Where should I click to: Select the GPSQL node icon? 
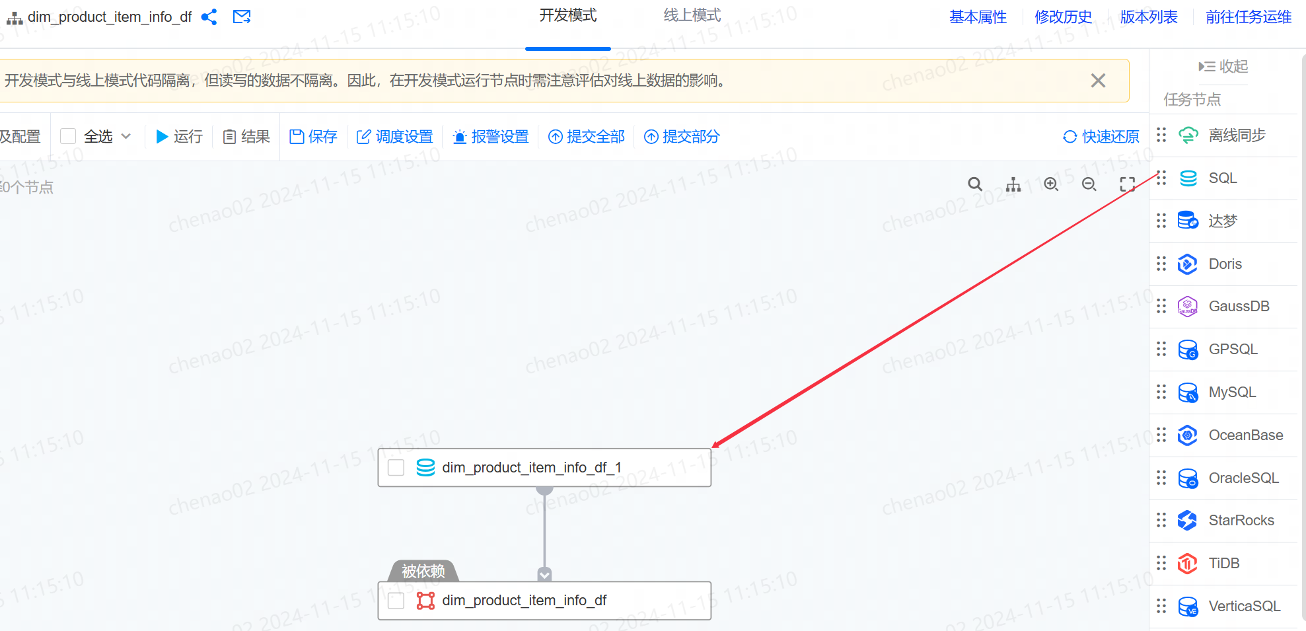(x=1188, y=350)
